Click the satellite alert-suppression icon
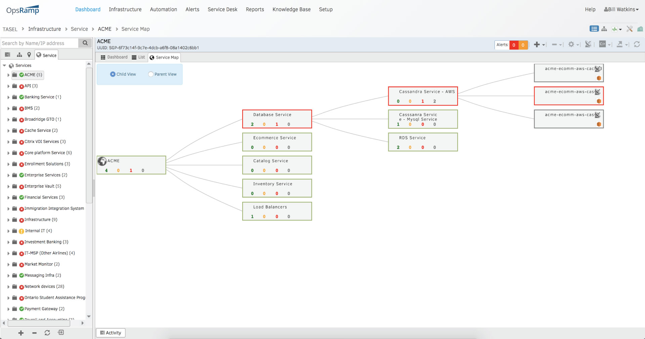 (x=588, y=44)
